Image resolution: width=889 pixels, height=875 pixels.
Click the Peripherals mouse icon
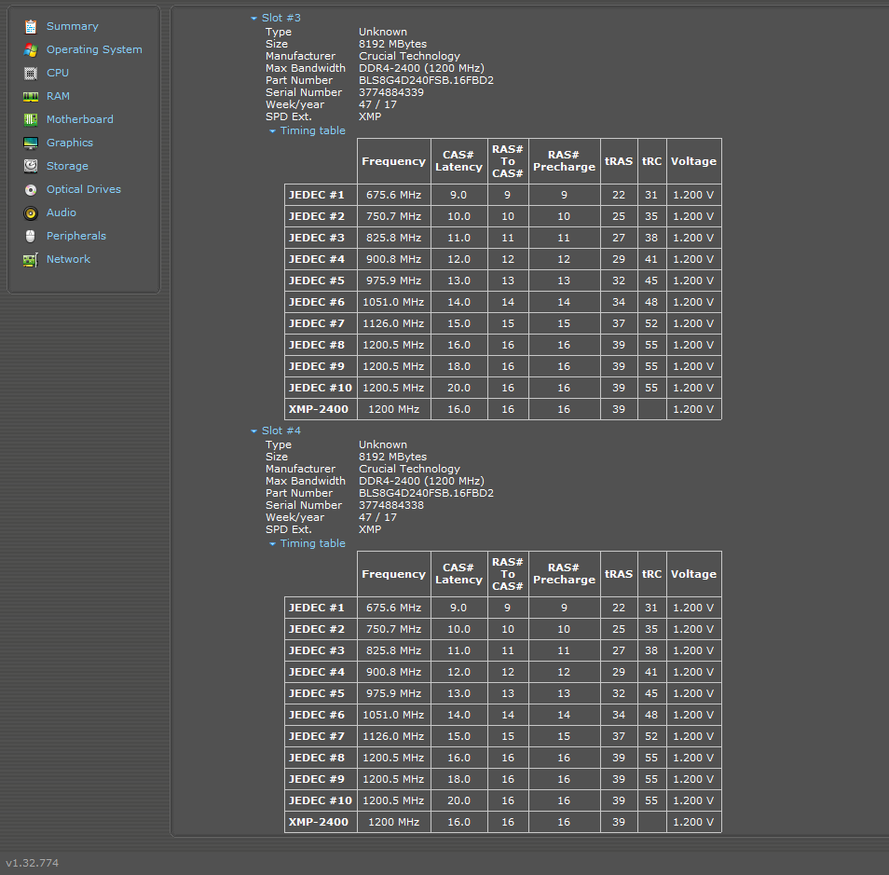(31, 236)
